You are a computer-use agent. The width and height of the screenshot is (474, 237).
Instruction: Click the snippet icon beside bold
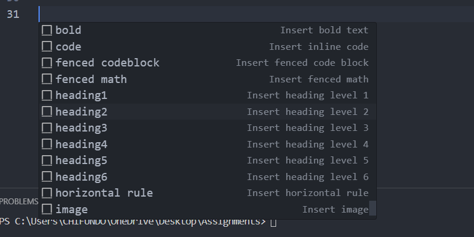coord(47,30)
